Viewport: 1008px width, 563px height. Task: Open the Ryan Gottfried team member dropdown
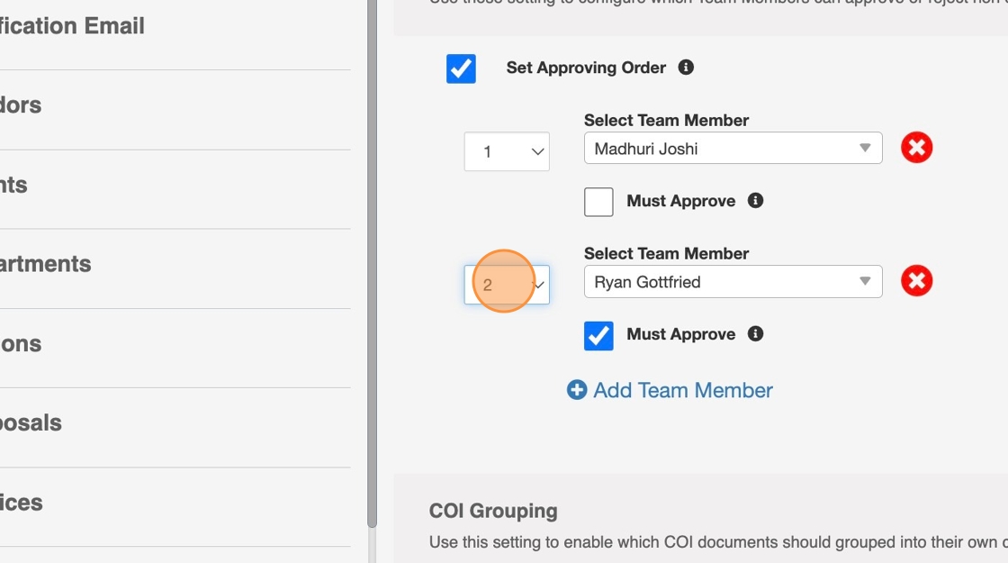pos(733,282)
